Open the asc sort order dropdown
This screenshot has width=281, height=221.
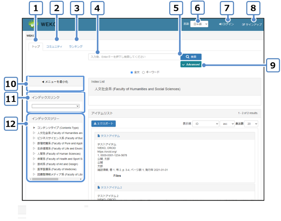pos(227,124)
